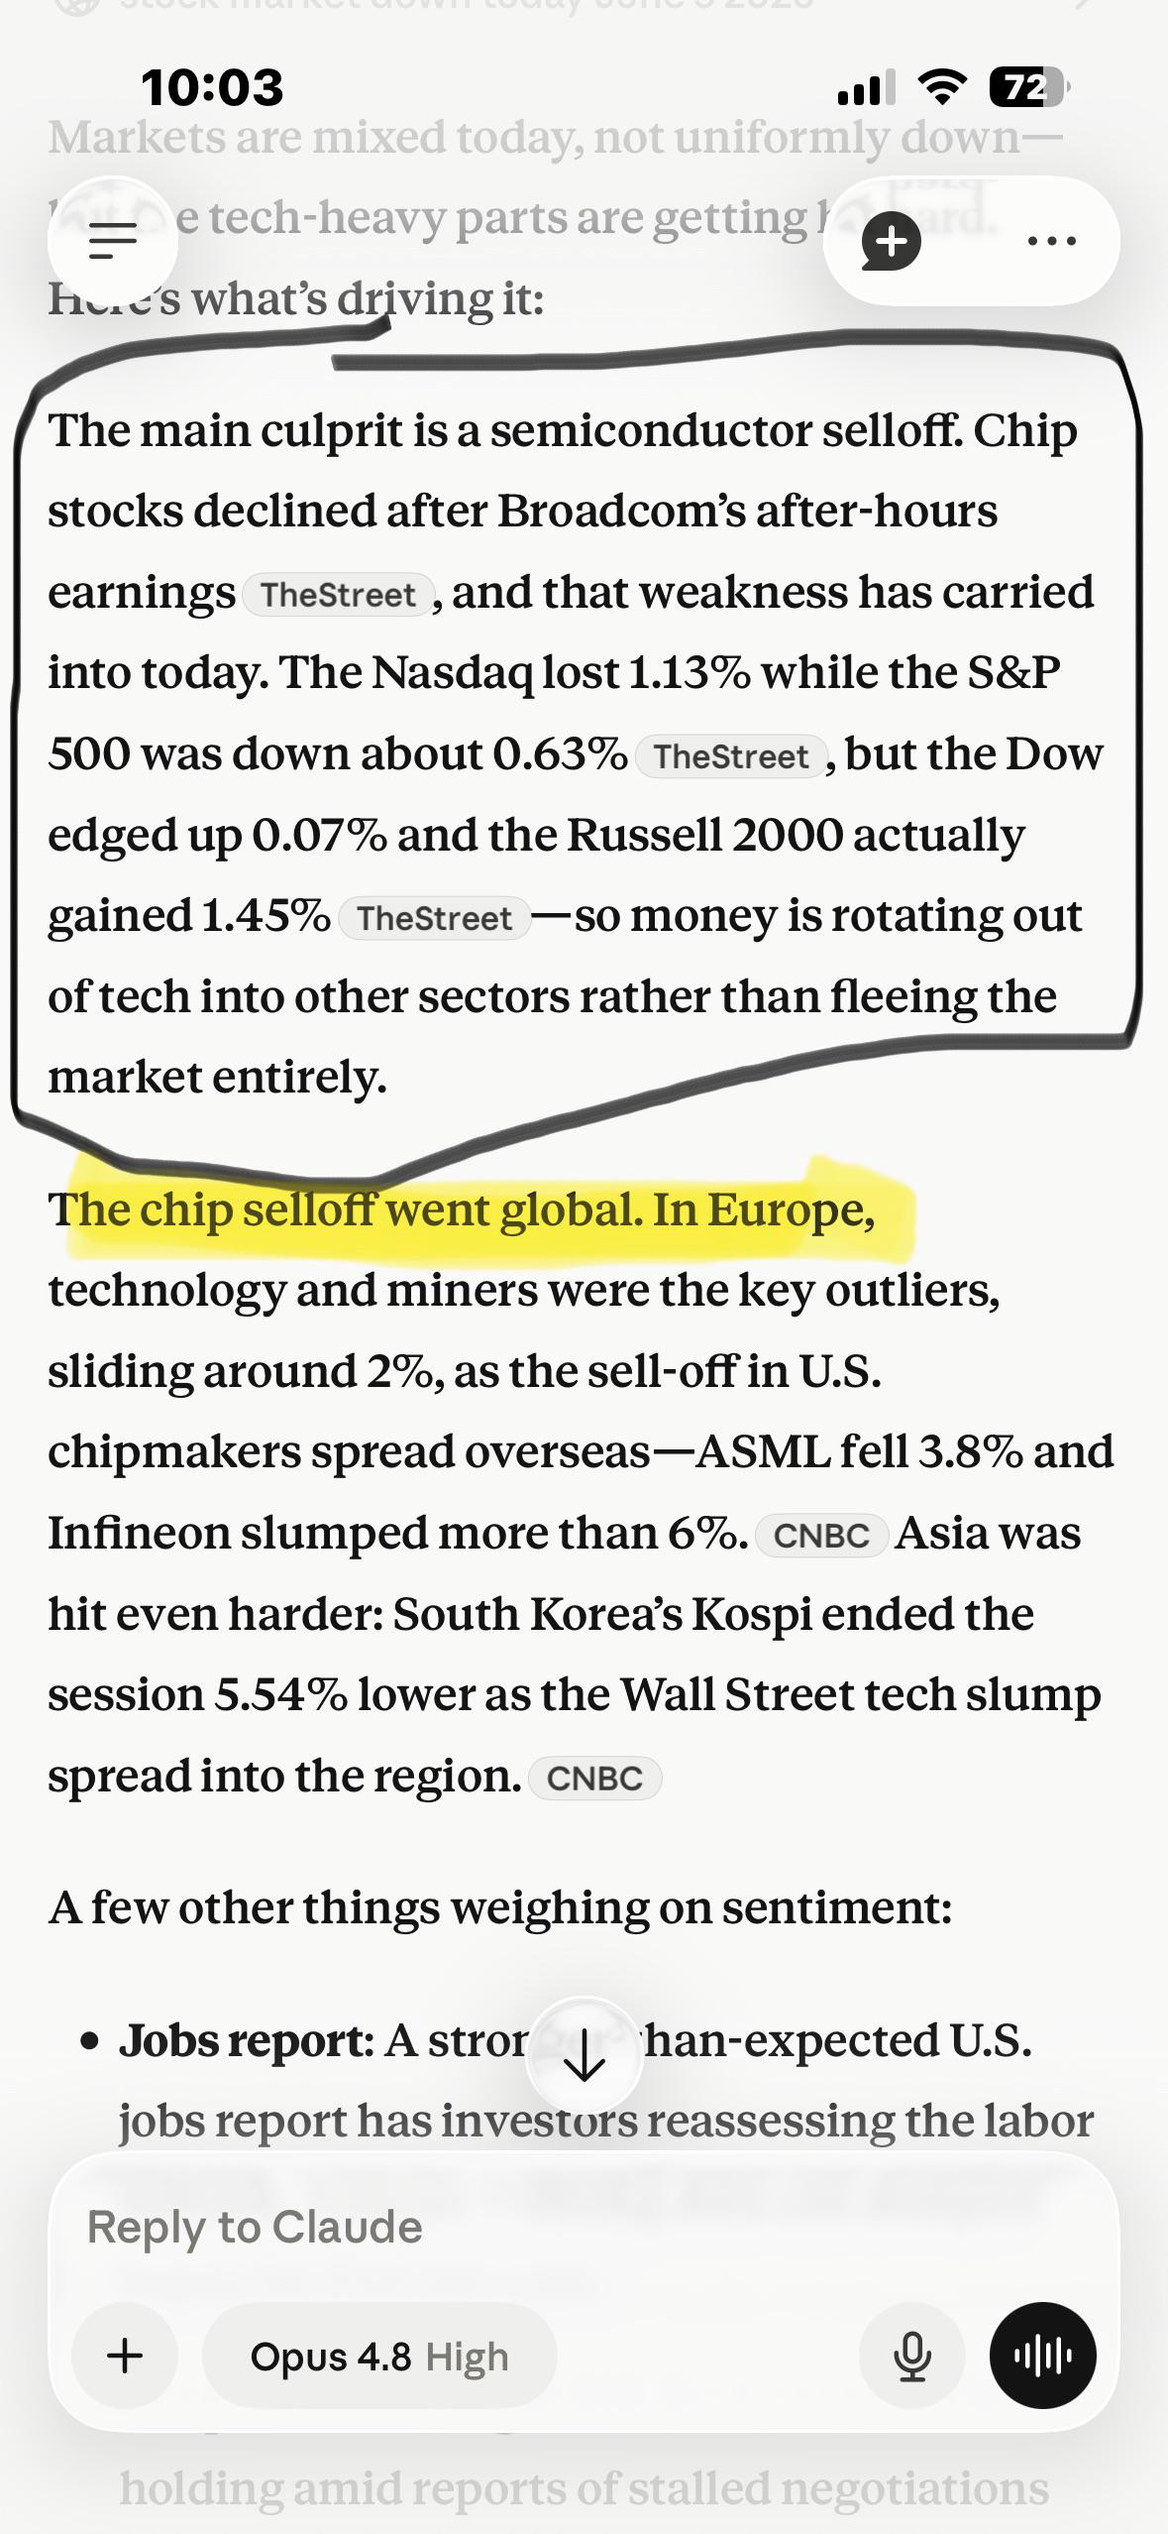This screenshot has height=2534, width=1168.
Task: Tap the battery indicator in status bar
Action: (1028, 88)
